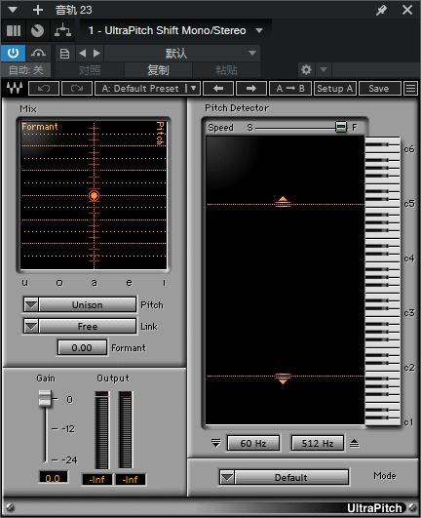Click the Gain fader handle
This screenshot has width=421, height=518.
coord(45,398)
